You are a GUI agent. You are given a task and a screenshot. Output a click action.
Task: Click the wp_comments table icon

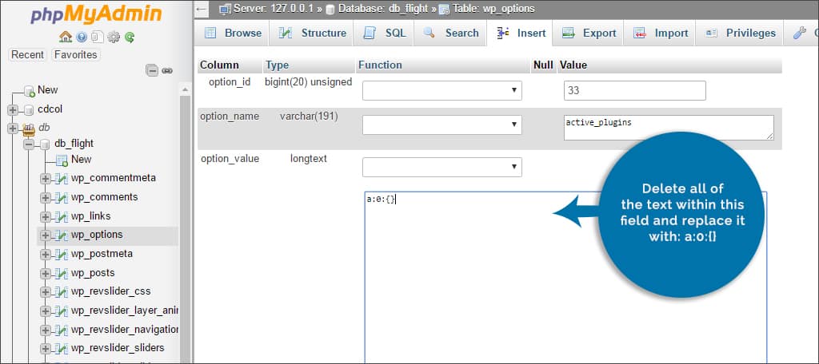tap(62, 198)
